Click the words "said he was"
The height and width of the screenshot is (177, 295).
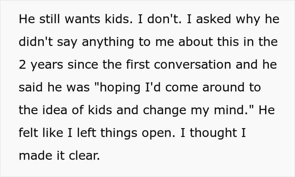54,87
